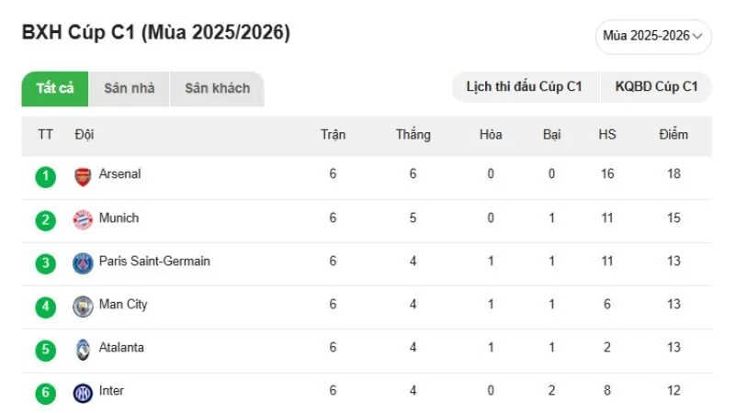Select the Sân nhà tab
735x413 pixels.
pos(130,89)
